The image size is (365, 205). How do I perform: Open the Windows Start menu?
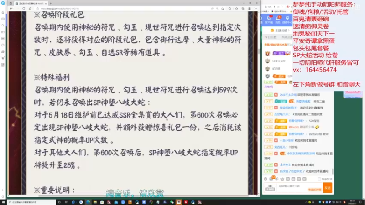[3, 202]
